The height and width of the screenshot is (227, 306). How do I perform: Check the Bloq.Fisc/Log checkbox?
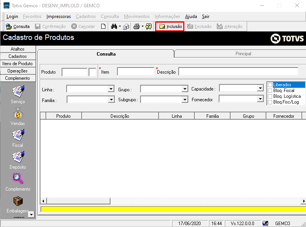pyautogui.click(x=270, y=102)
